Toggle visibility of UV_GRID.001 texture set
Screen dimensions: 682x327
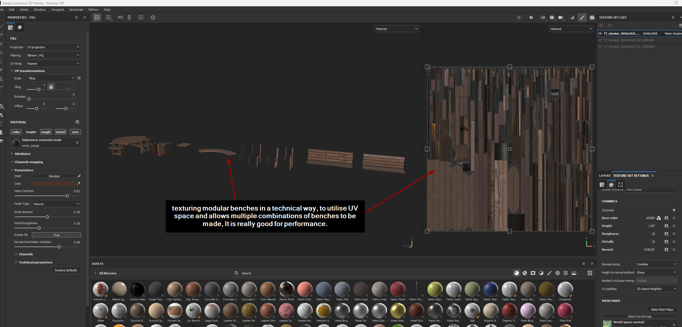[600, 40]
